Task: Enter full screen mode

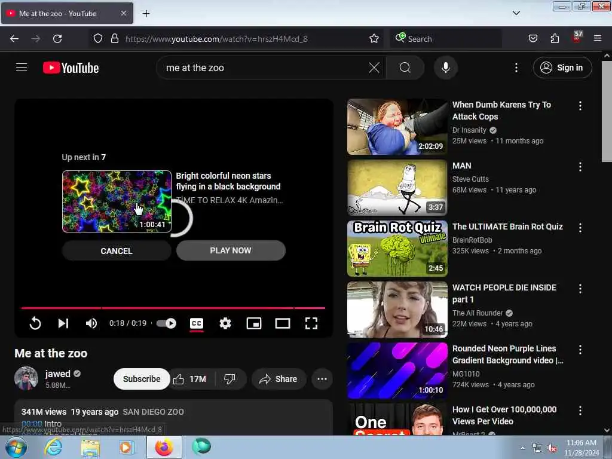Action: (311, 323)
